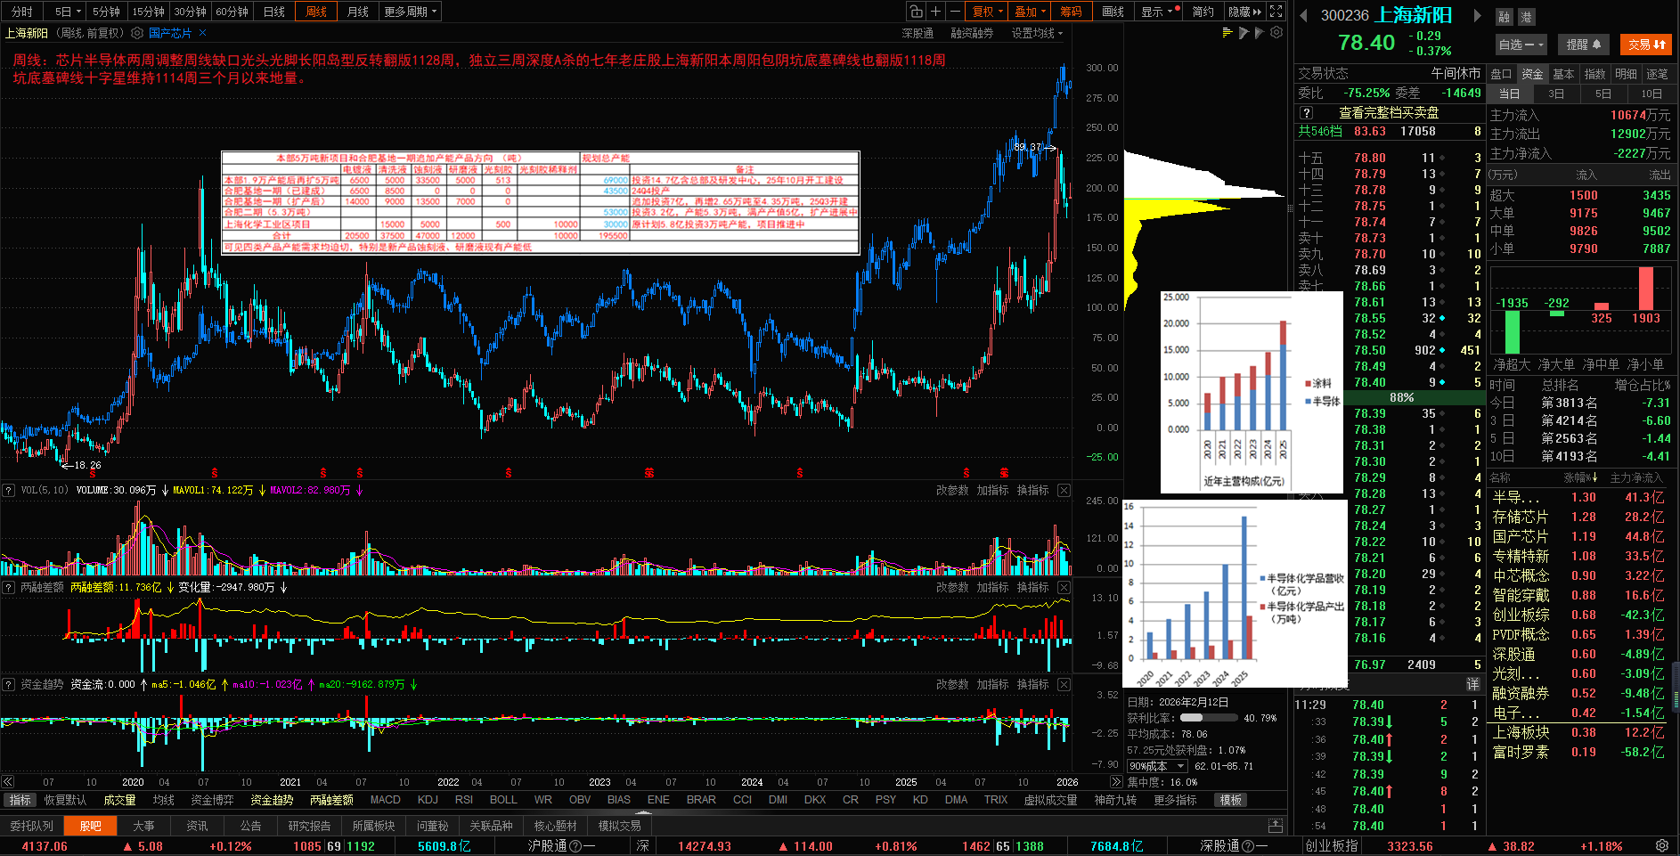
Task: Click 改参数 on the VOL panel
Action: (x=952, y=490)
